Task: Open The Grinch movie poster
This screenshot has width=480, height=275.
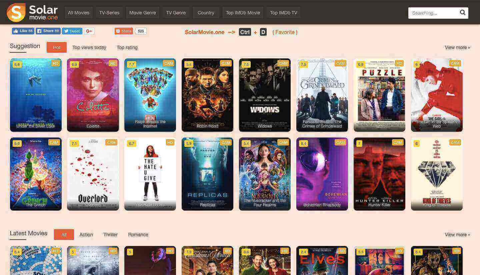Action: click(x=36, y=174)
